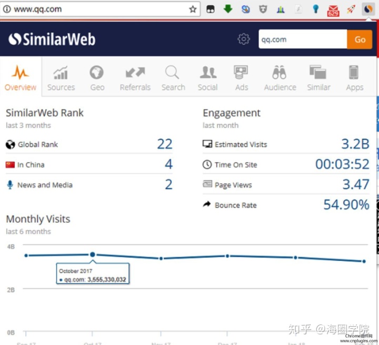The height and width of the screenshot is (345, 379).
Task: Open the shield extension icon
Action: pyautogui.click(x=263, y=9)
